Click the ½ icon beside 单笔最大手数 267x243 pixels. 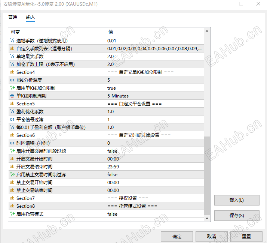point(12,56)
